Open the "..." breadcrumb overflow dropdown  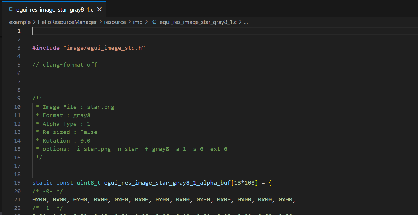(247, 22)
